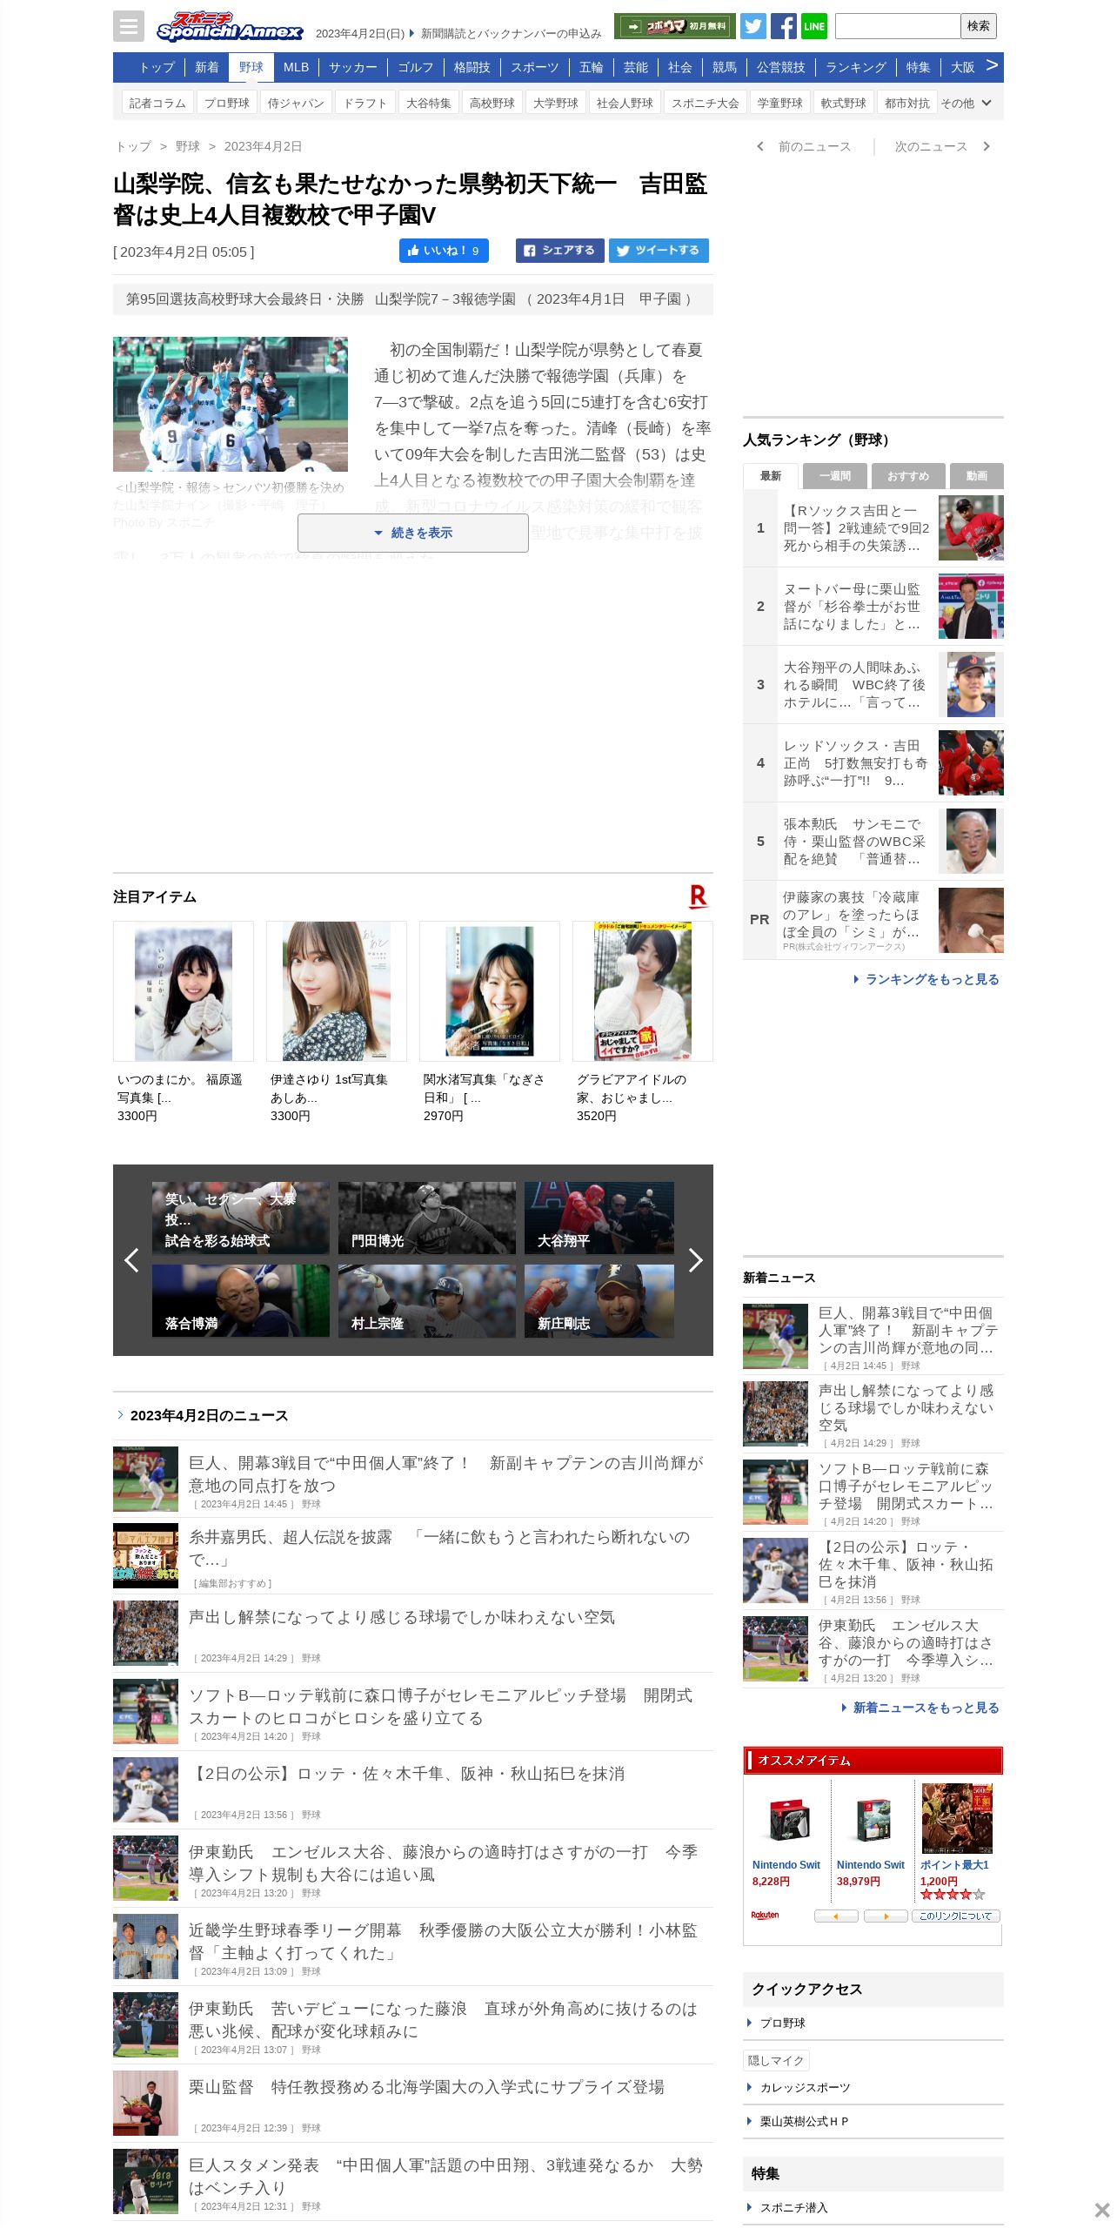This screenshot has height=2235, width=1117.
Task: Open the 侍ジャパン sub-category
Action: (x=296, y=103)
